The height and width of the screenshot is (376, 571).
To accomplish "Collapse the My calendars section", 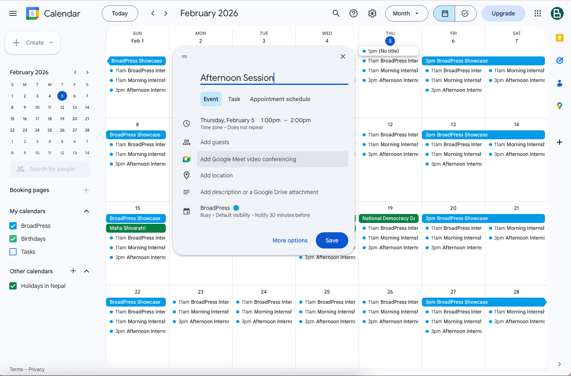I will (87, 211).
